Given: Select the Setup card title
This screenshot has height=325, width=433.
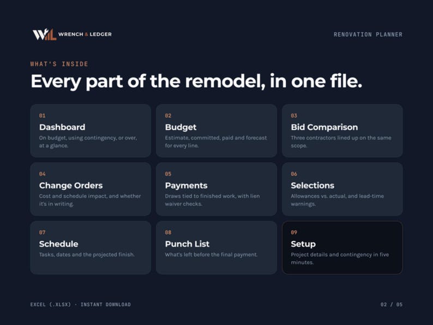Looking at the screenshot, I should (x=303, y=244).
